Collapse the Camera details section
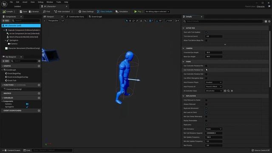 pyautogui.click(x=183, y=48)
